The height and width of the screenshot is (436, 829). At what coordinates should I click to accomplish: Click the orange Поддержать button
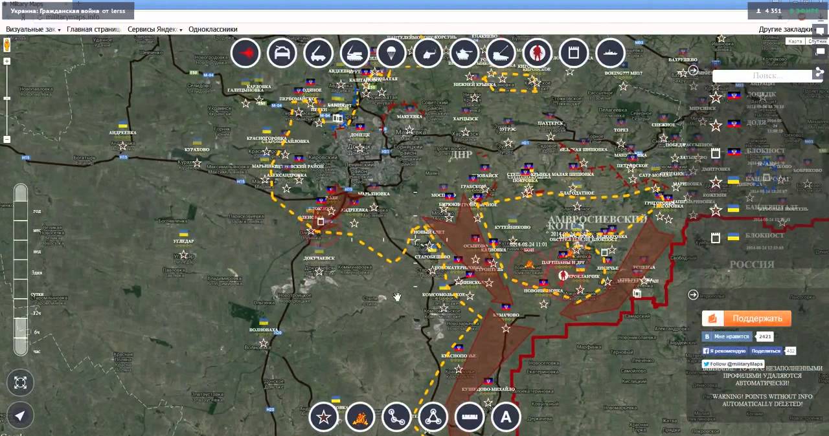click(x=746, y=318)
